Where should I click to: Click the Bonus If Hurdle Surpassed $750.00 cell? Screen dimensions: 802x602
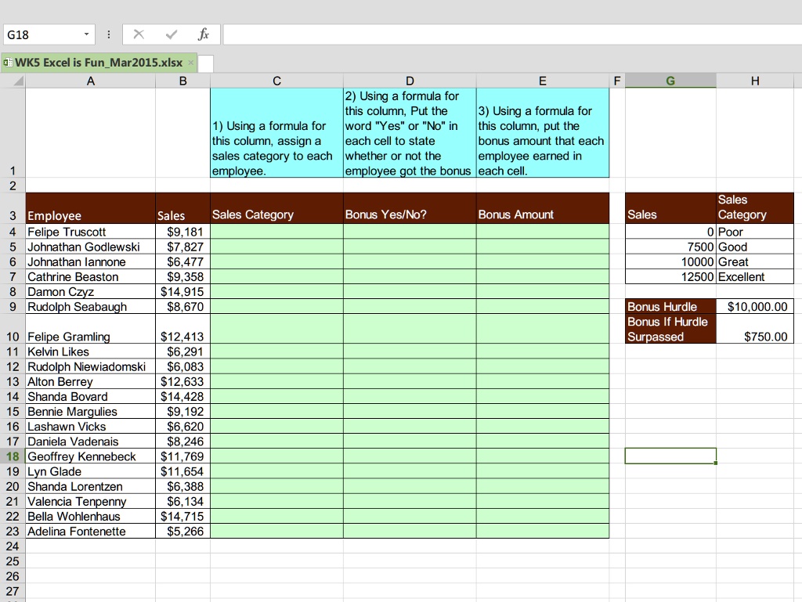pos(753,329)
